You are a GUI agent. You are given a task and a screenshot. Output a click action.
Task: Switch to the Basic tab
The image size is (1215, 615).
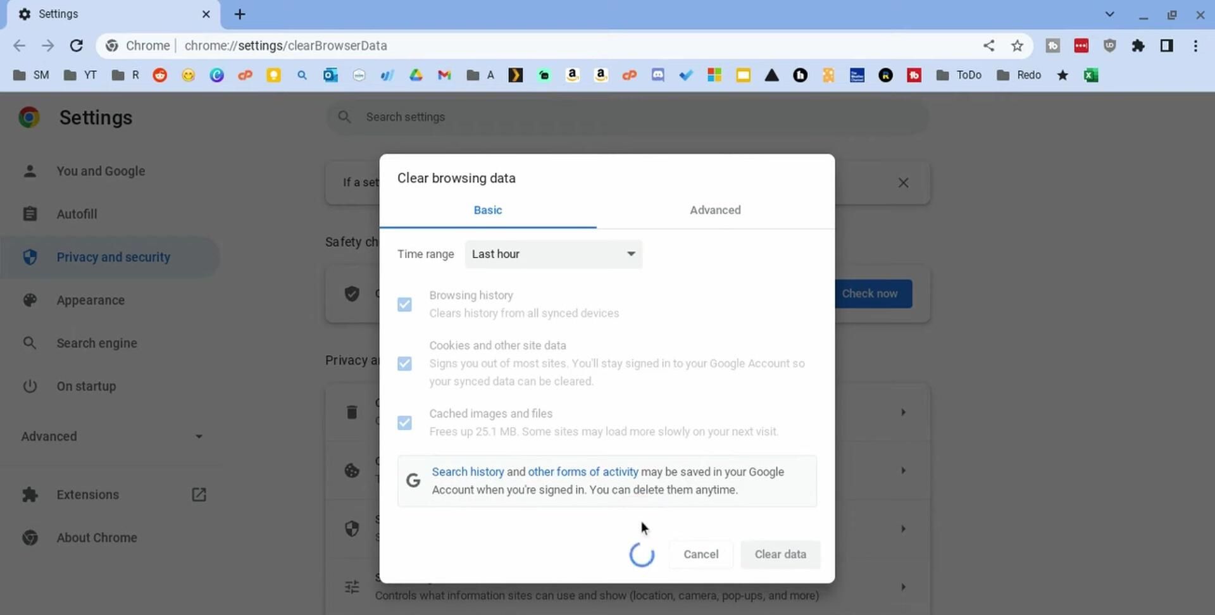click(488, 210)
